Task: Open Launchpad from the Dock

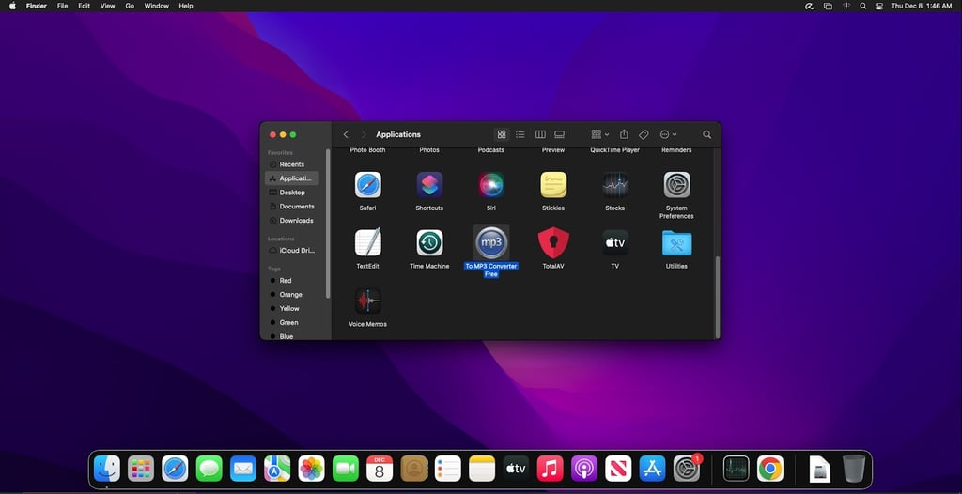Action: (141, 470)
